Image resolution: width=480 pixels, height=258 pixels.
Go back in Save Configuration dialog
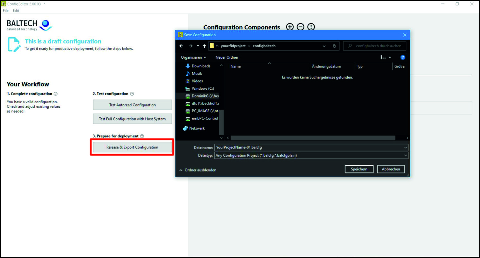pos(181,46)
